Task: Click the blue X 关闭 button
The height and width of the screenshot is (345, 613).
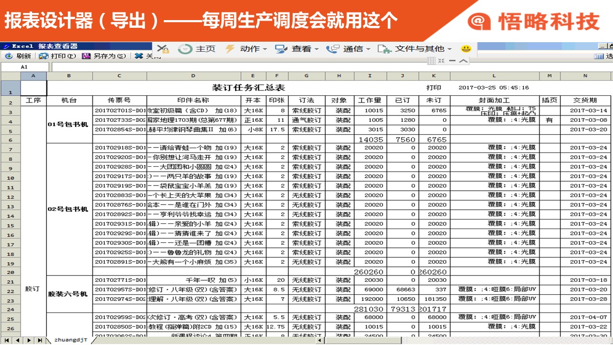Action: pos(148,56)
